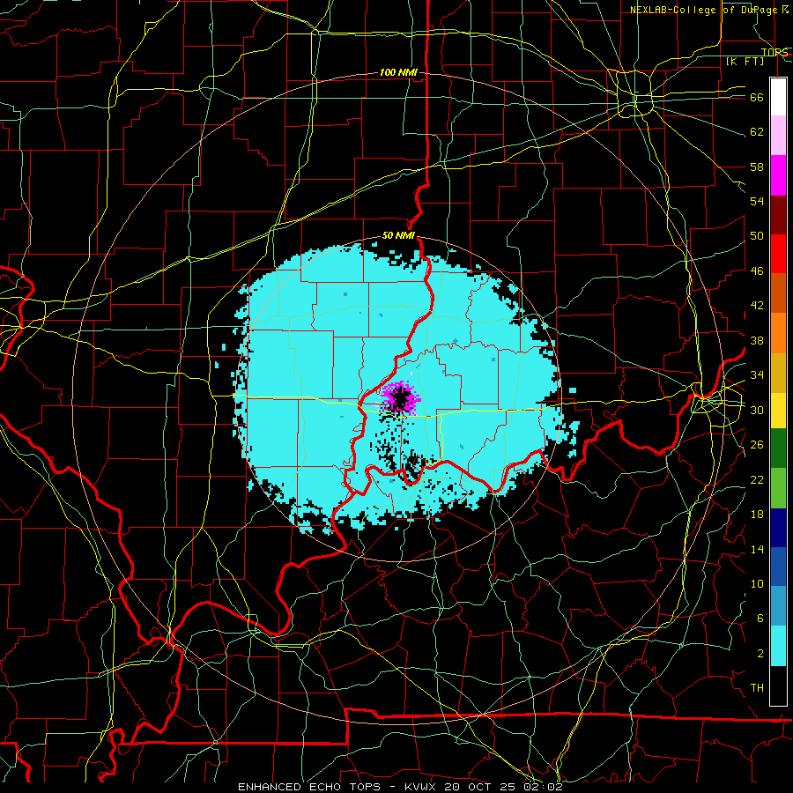Pick the steel light-blue legend swatch
Viewport: 793px width, 793px height.
[x=778, y=606]
